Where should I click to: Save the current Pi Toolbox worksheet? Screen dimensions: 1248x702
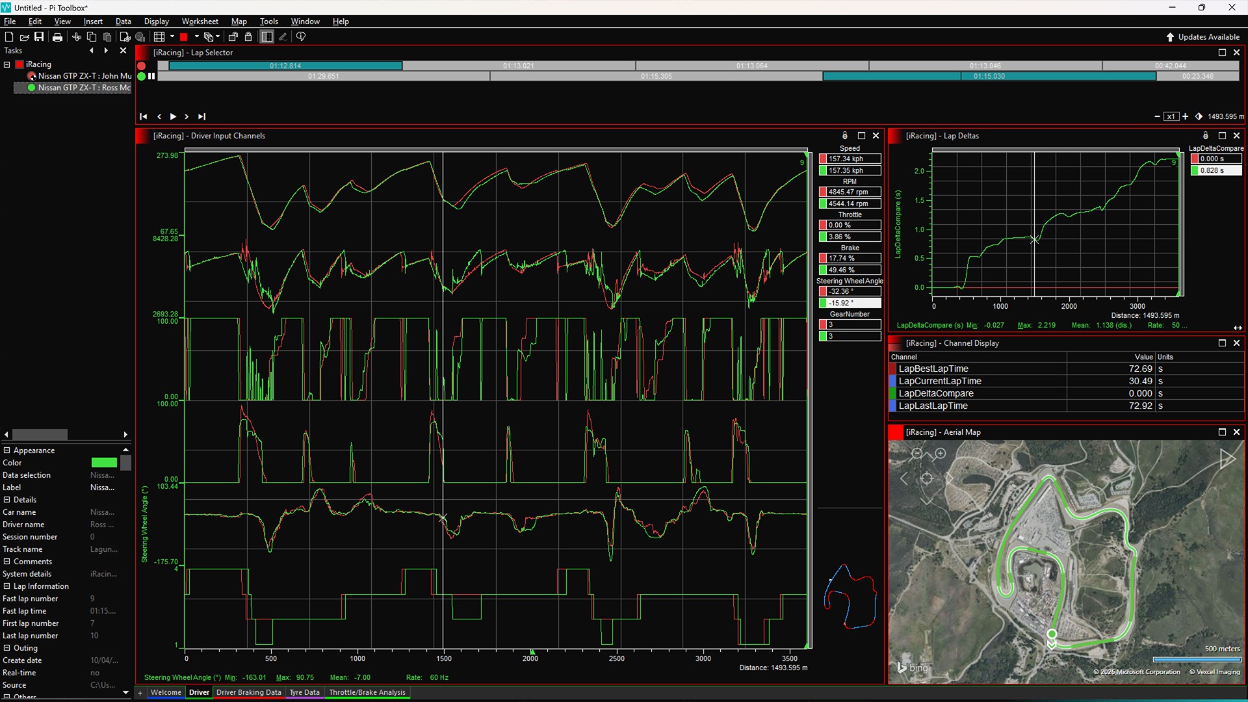39,37
